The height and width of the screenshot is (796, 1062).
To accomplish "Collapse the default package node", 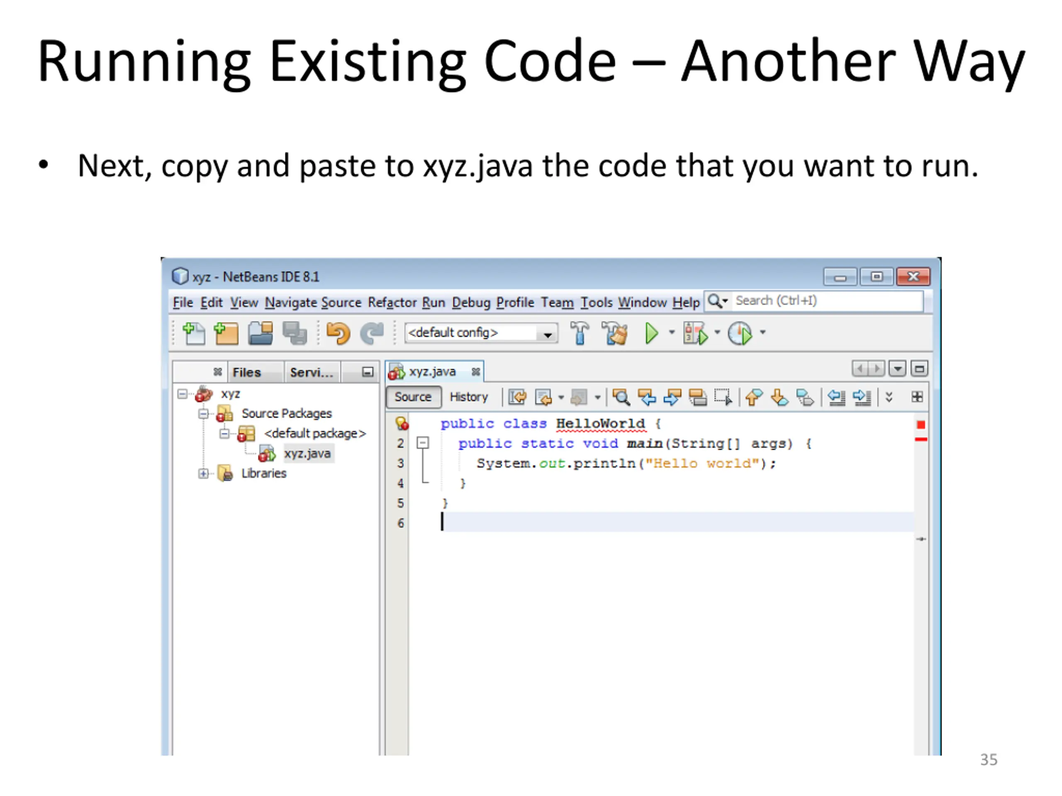I will pos(224,434).
